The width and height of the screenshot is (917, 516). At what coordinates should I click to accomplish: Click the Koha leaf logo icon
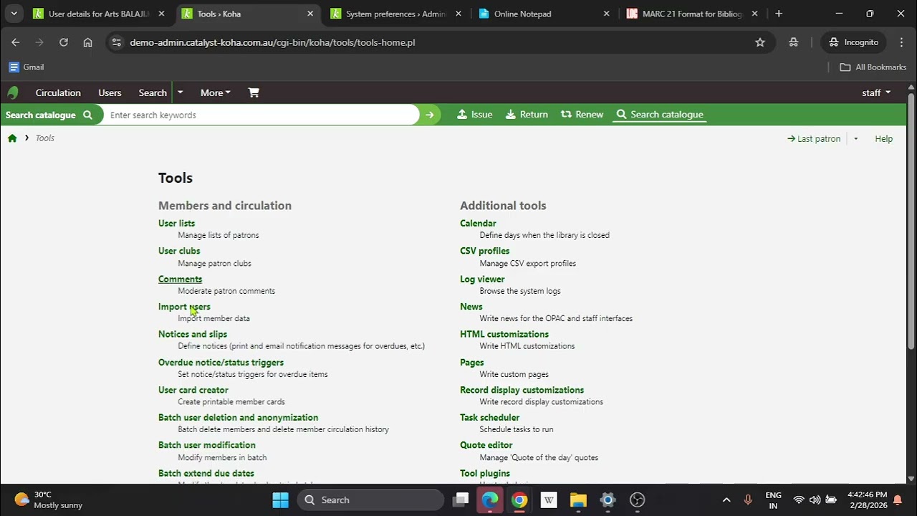coord(12,92)
